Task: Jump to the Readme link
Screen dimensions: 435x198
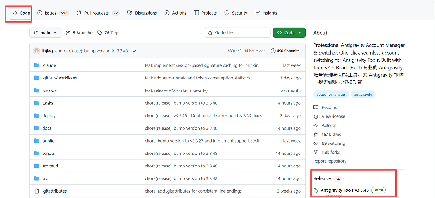Action: pos(325,108)
